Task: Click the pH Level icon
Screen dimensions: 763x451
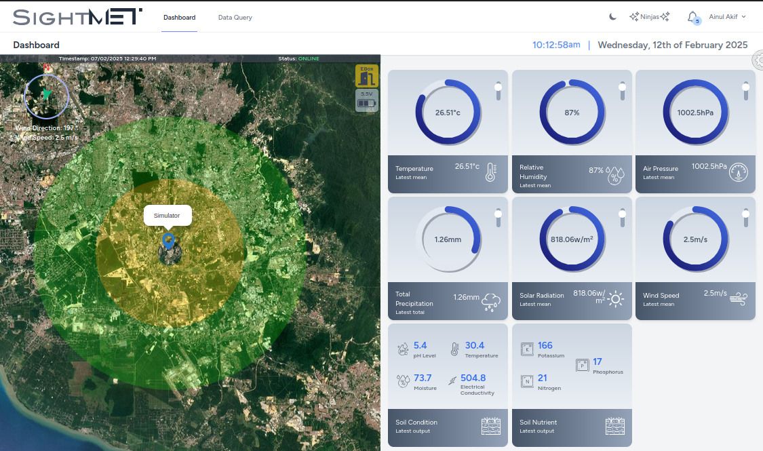Action: [403, 349]
